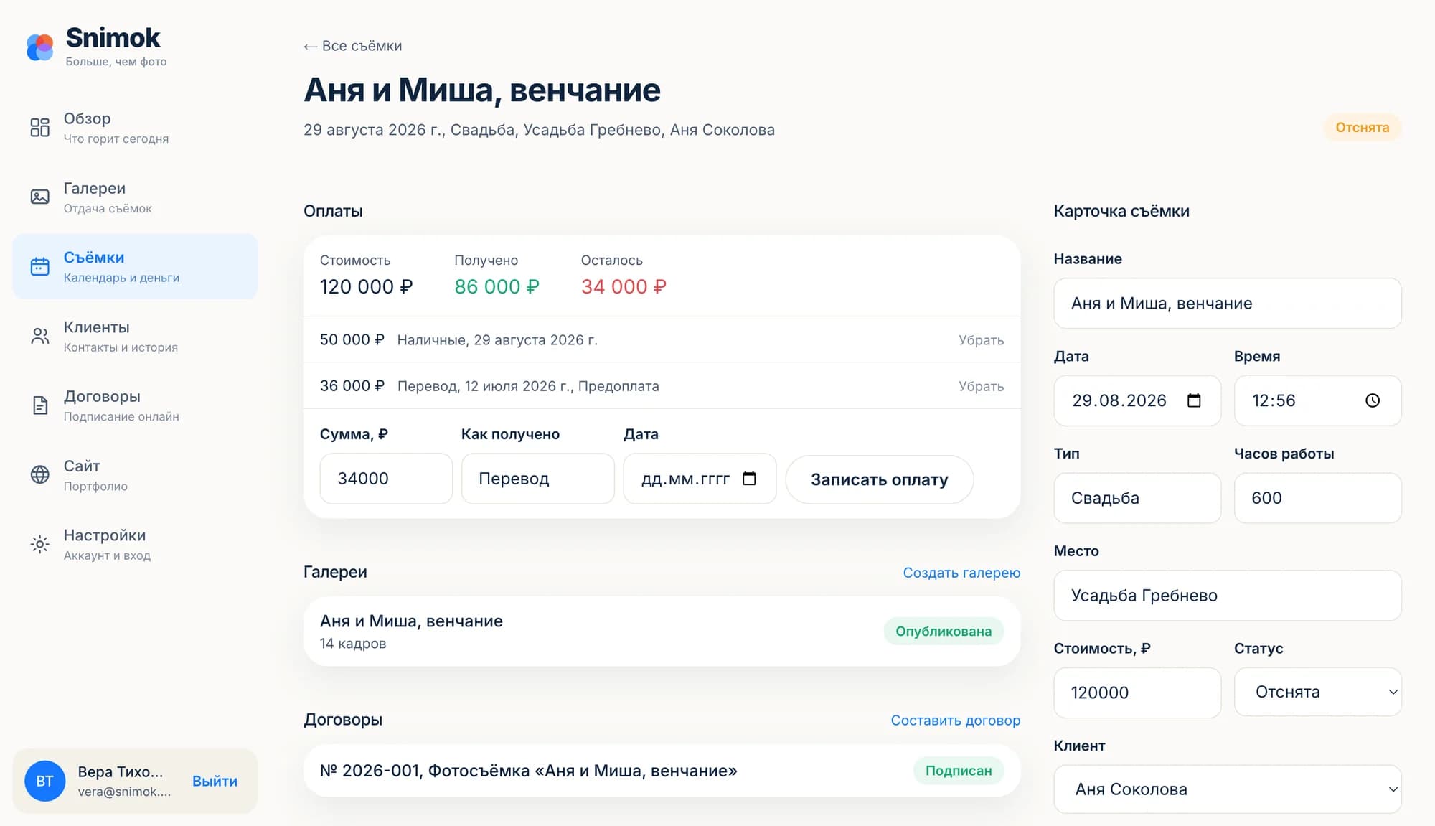
Task: Click the Часов работы field containing 600
Action: click(x=1317, y=498)
